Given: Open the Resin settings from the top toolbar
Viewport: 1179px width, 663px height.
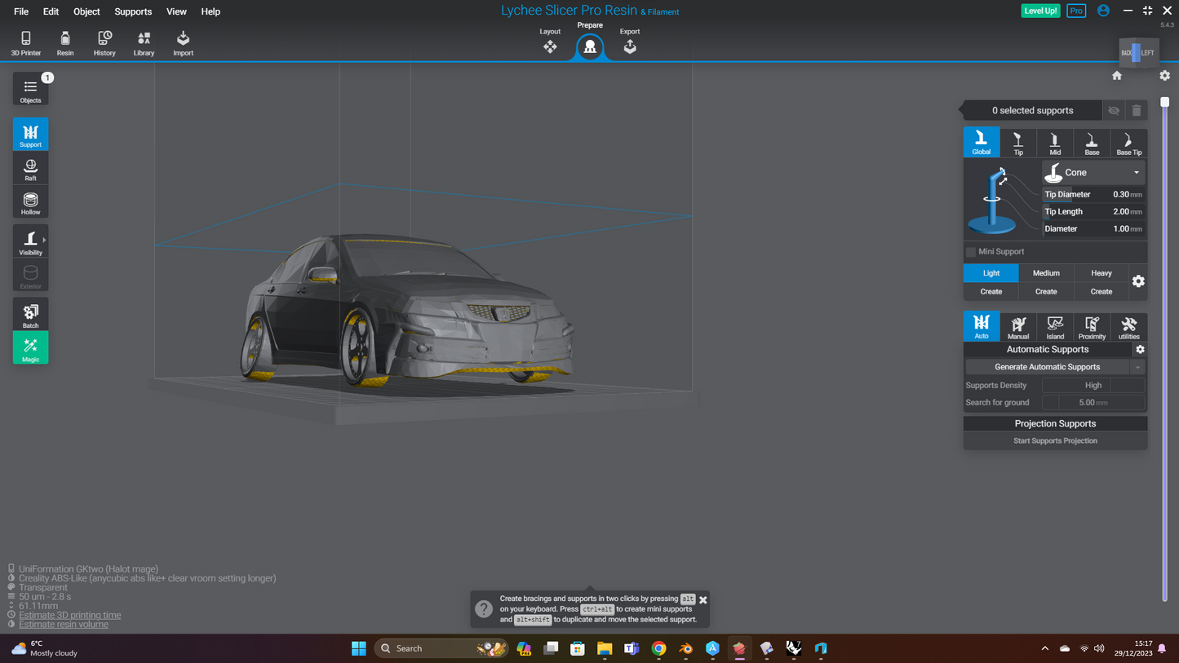Looking at the screenshot, I should tap(64, 42).
